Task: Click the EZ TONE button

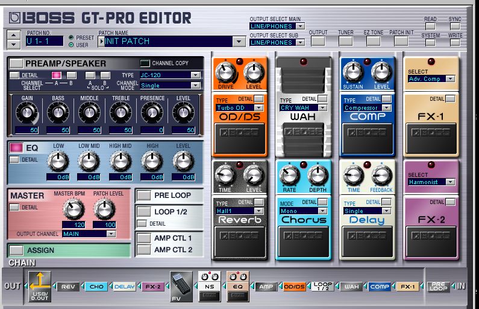Action: pos(374,41)
